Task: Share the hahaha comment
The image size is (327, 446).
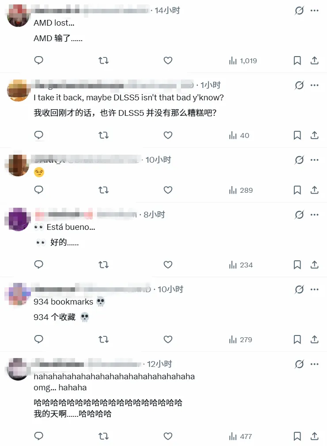Action: [314, 436]
